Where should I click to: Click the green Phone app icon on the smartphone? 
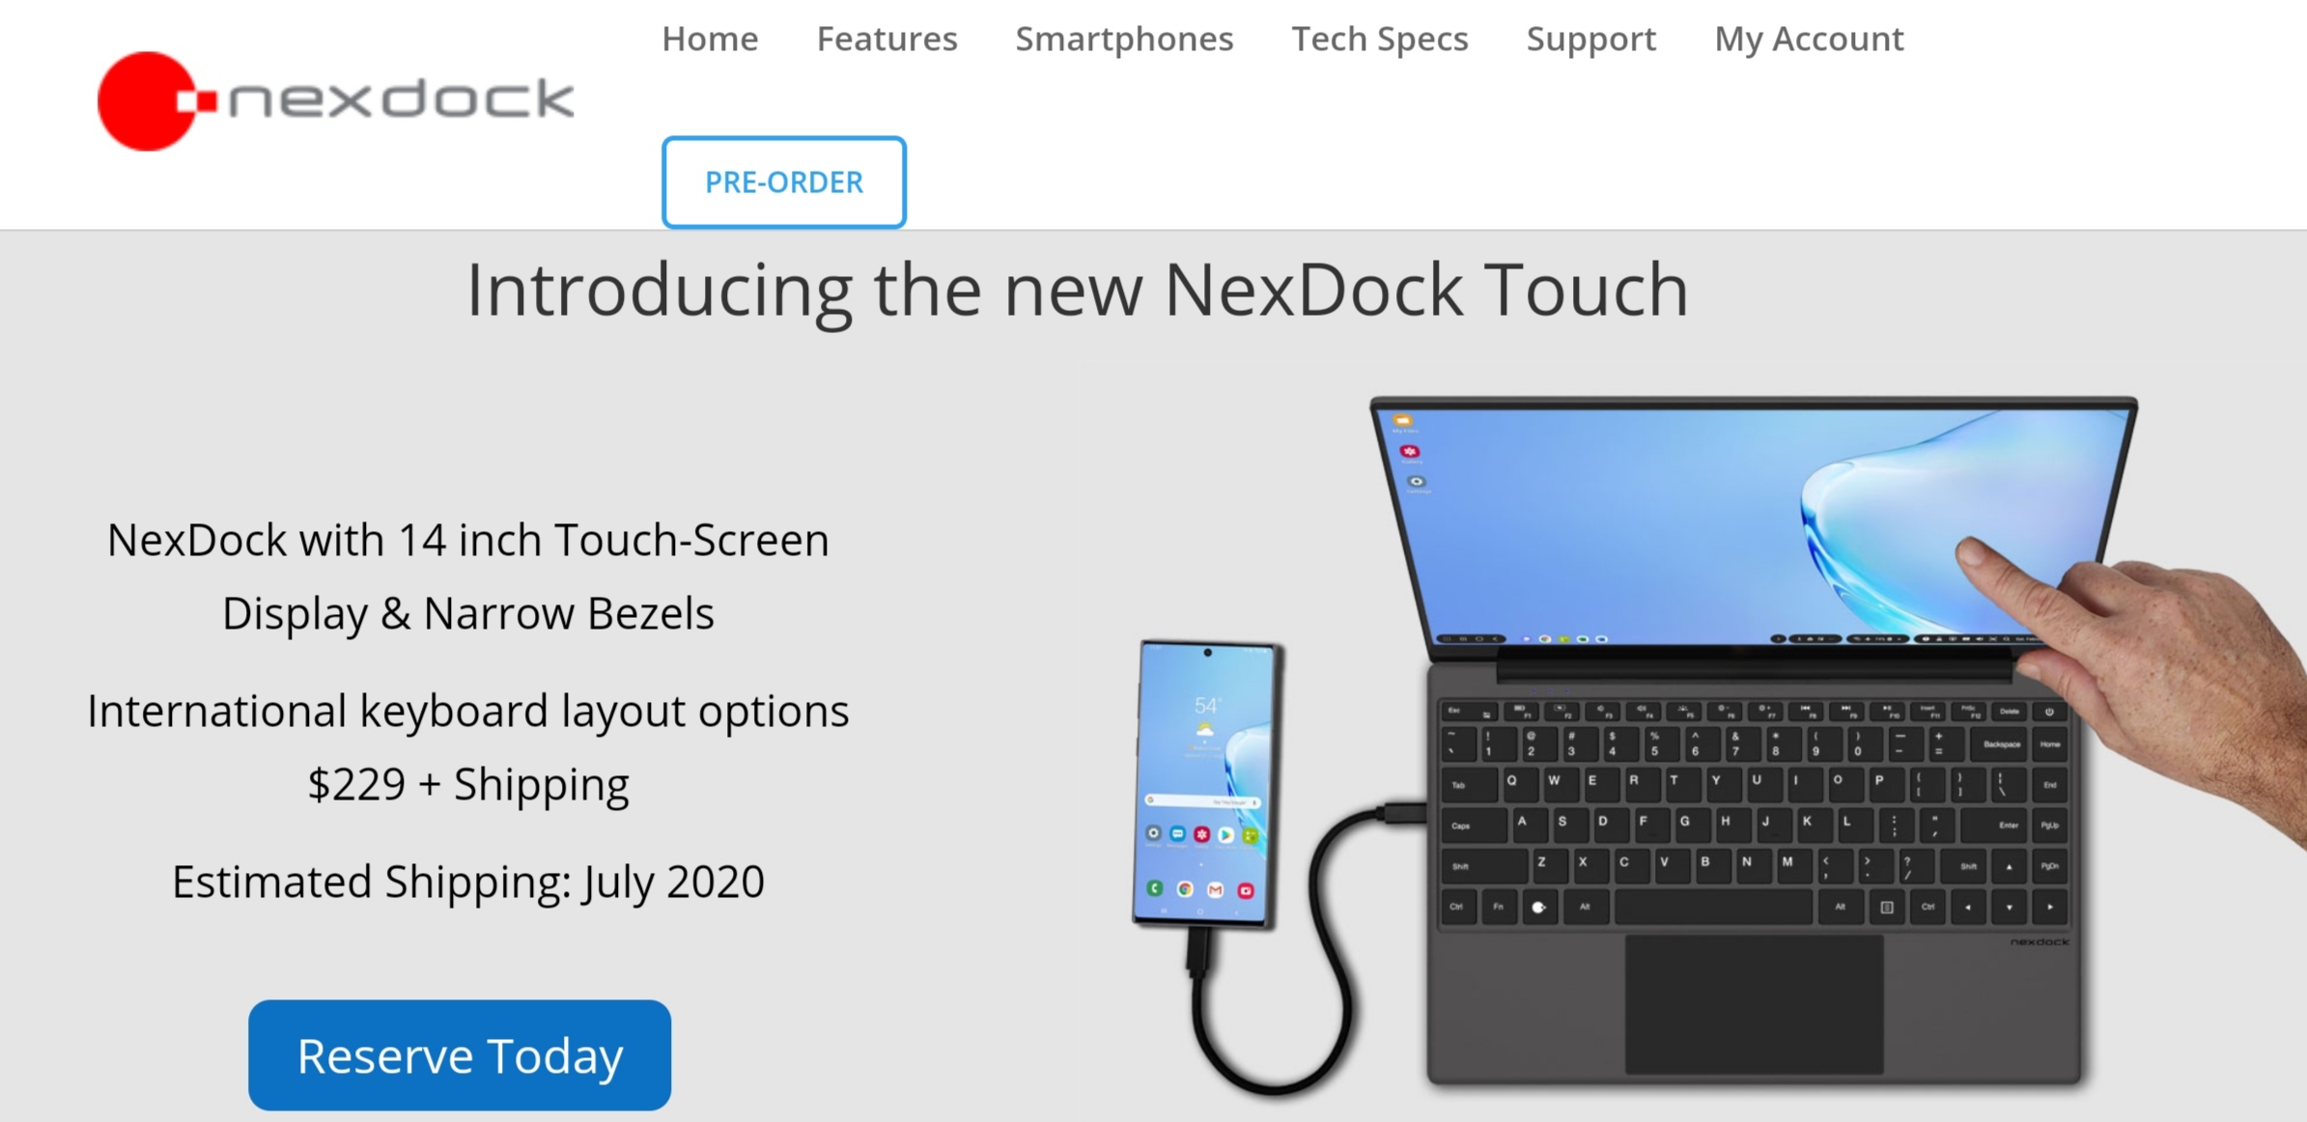pos(1155,888)
